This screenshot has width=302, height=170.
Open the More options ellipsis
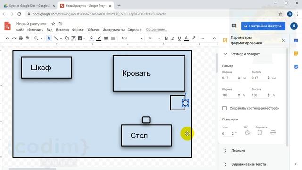[x=202, y=38]
